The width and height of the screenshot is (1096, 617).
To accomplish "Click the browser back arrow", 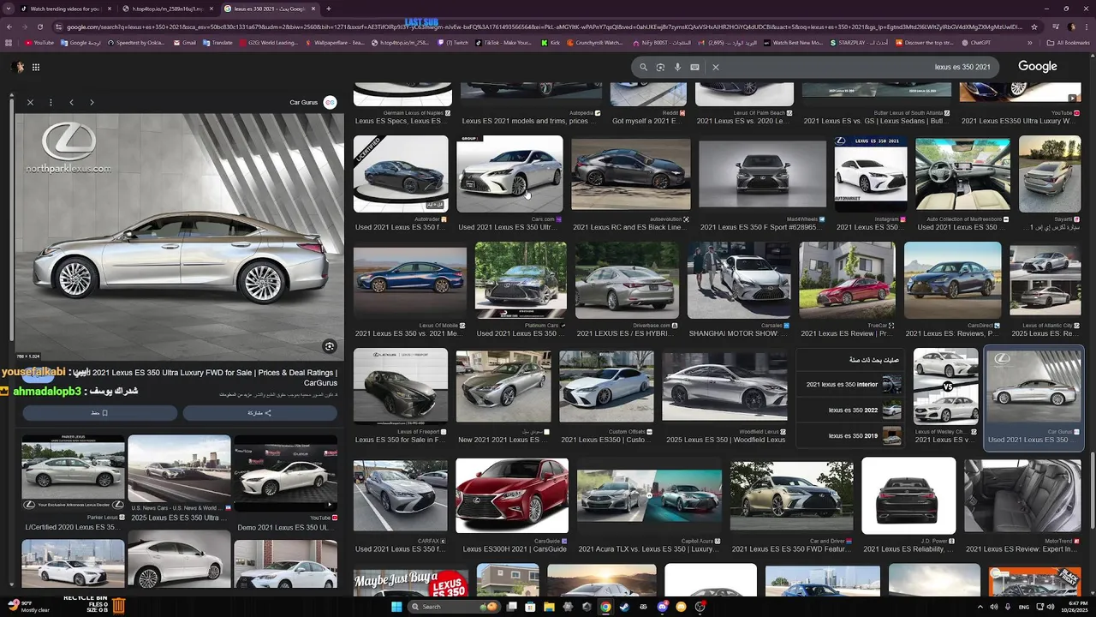I will (9, 27).
